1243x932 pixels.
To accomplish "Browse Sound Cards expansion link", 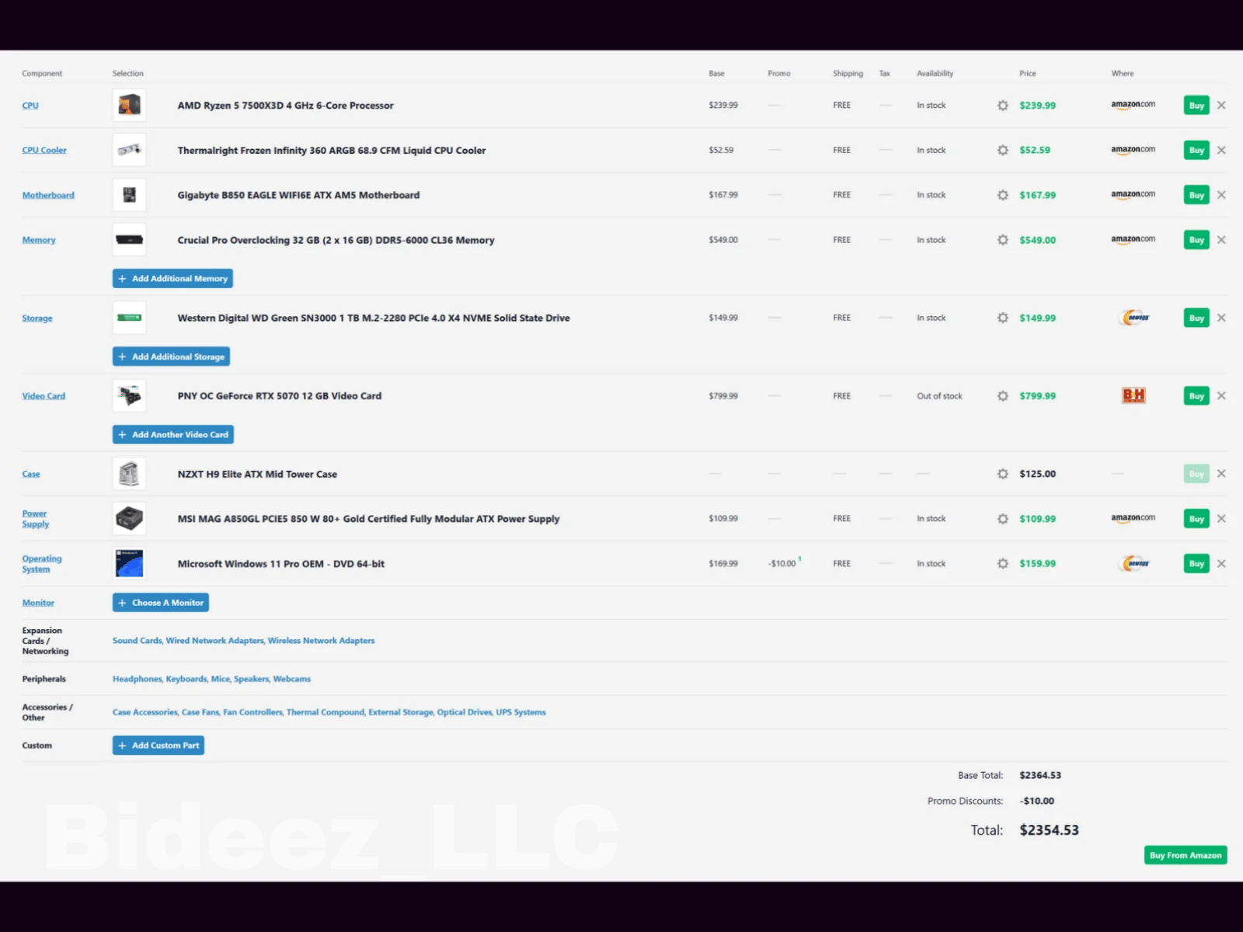I will 137,641.
